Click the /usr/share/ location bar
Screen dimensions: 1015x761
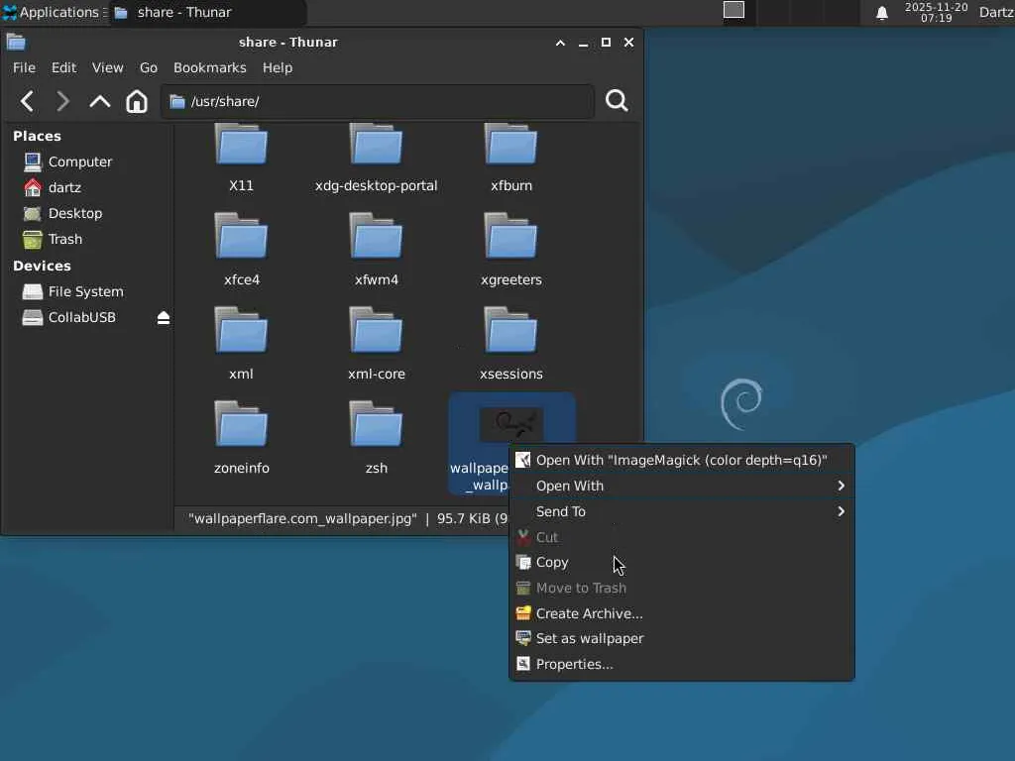click(378, 102)
